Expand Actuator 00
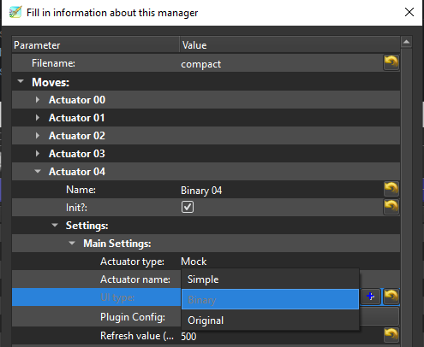 pyautogui.click(x=38, y=100)
